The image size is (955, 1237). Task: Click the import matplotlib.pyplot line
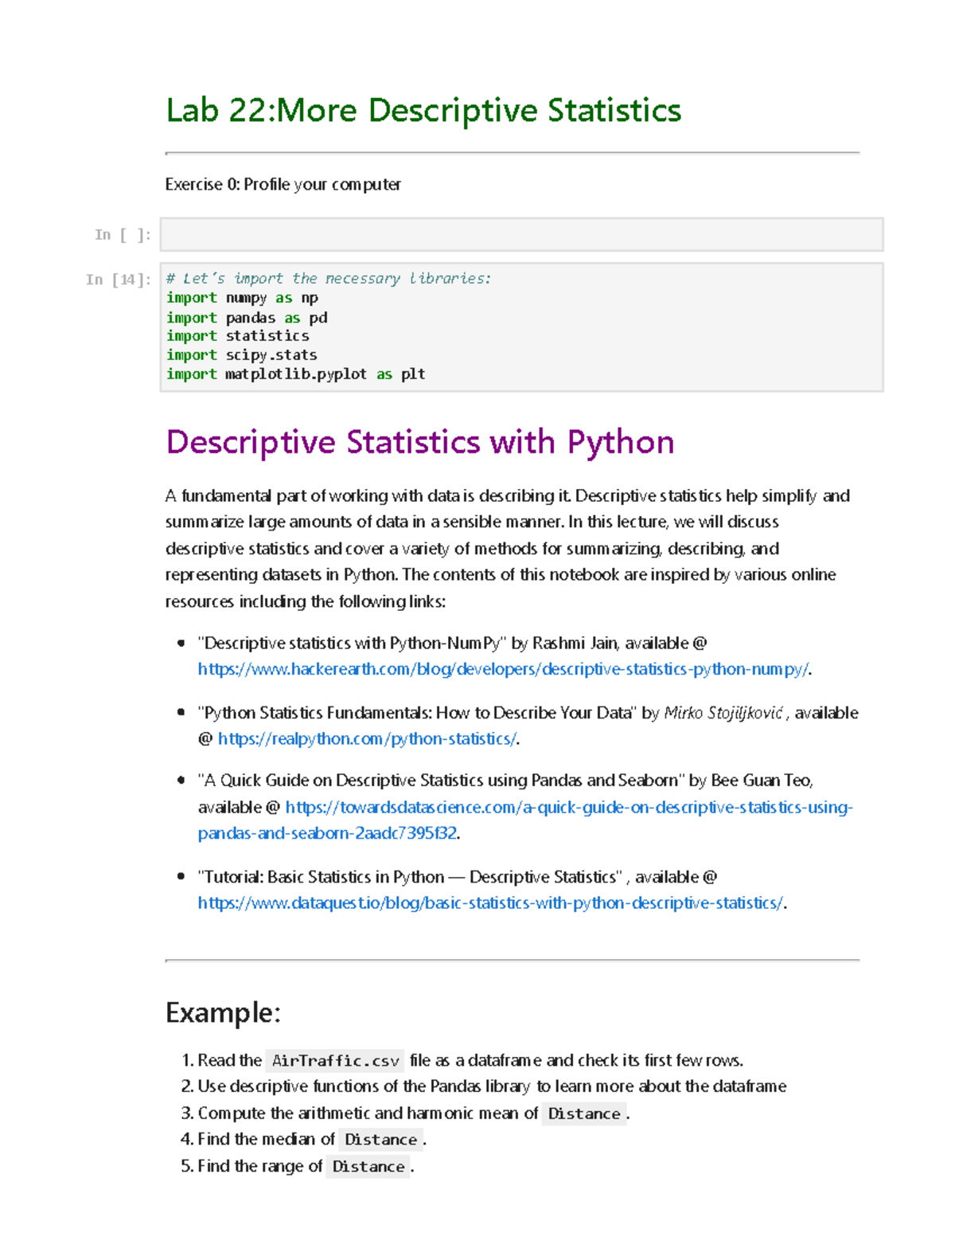(x=296, y=374)
